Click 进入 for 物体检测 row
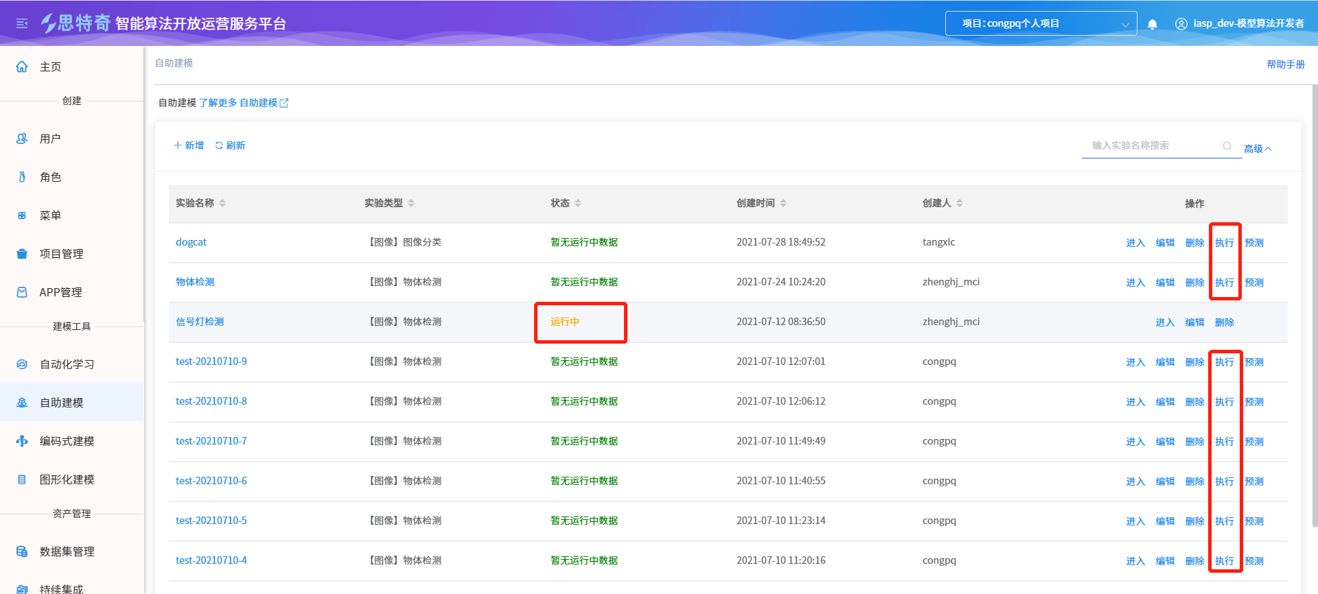 tap(1135, 283)
